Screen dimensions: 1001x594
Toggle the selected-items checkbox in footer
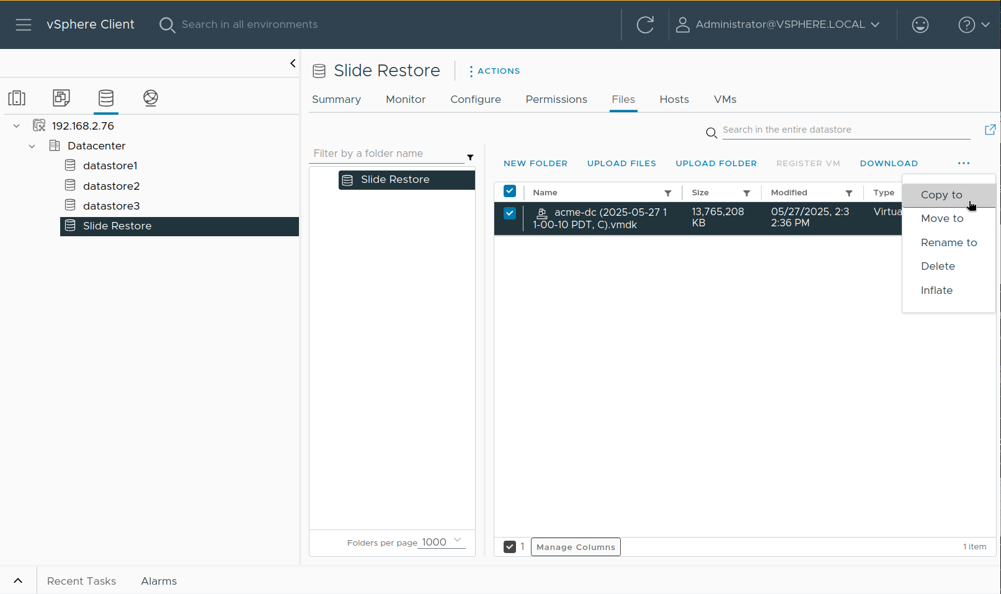point(510,547)
